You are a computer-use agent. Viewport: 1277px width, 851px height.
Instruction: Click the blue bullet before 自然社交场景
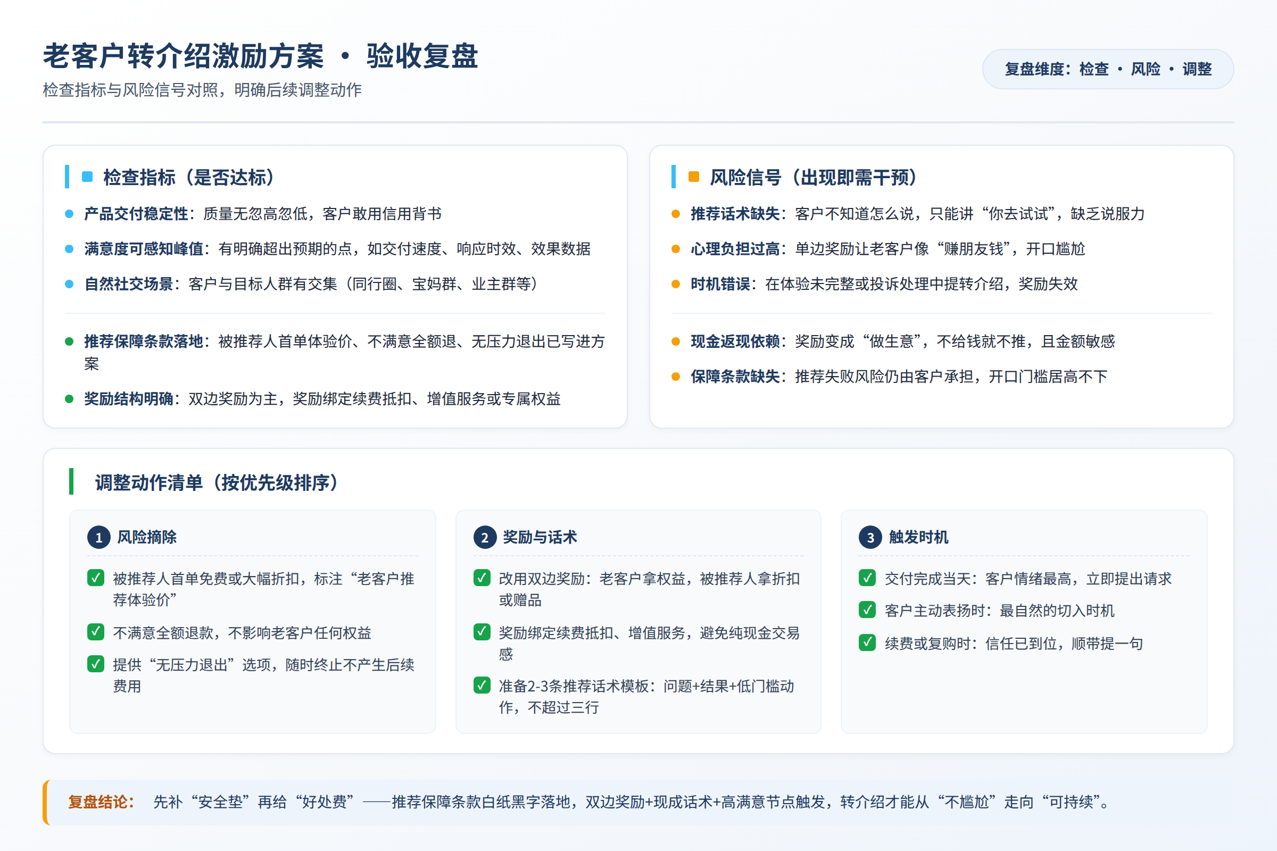coord(70,284)
